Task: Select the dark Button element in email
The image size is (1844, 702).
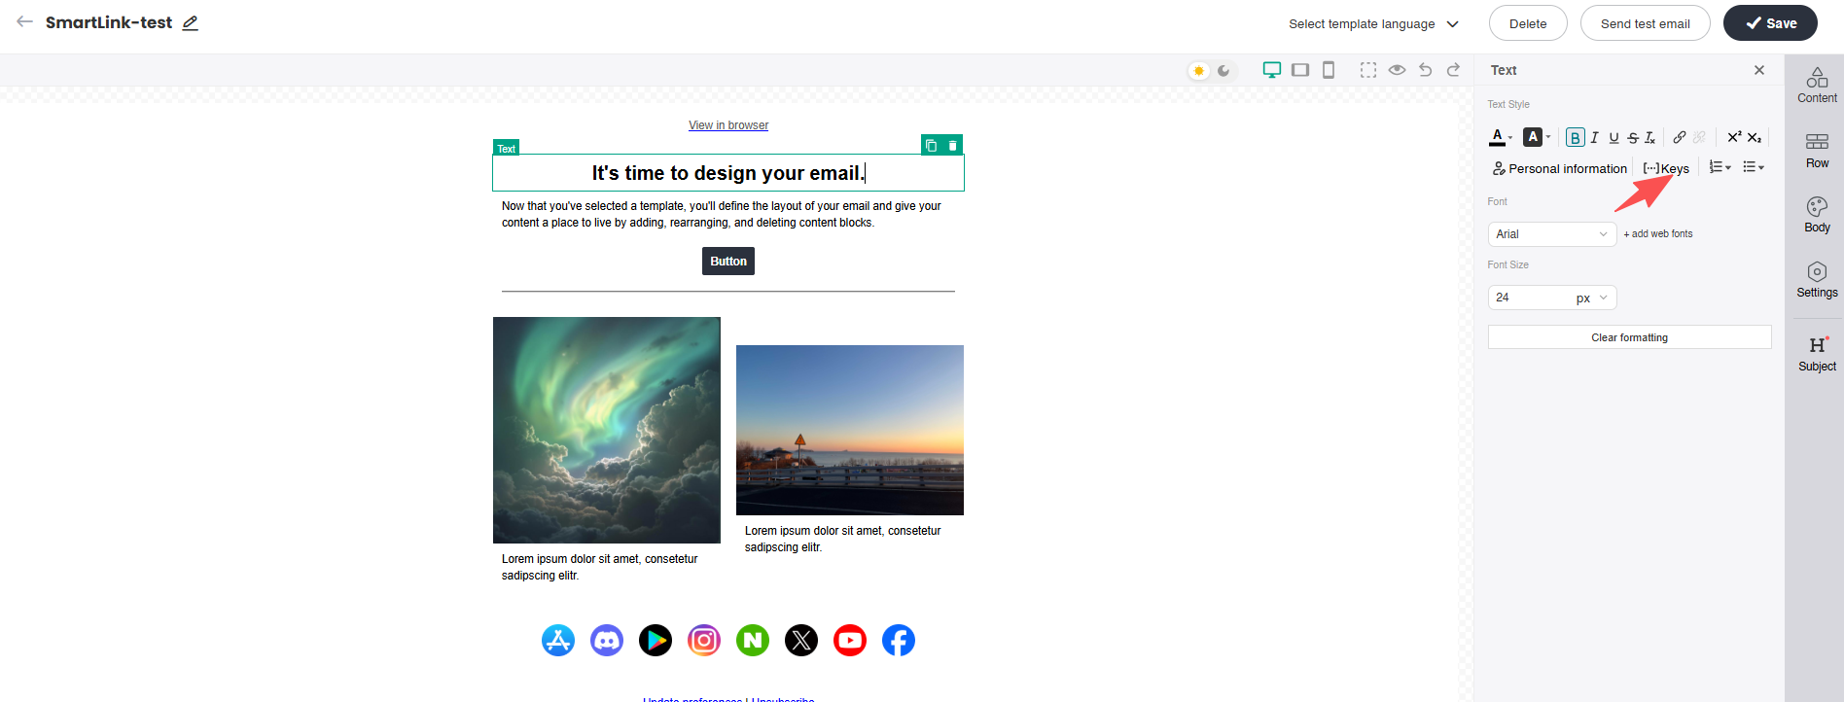Action: click(728, 262)
